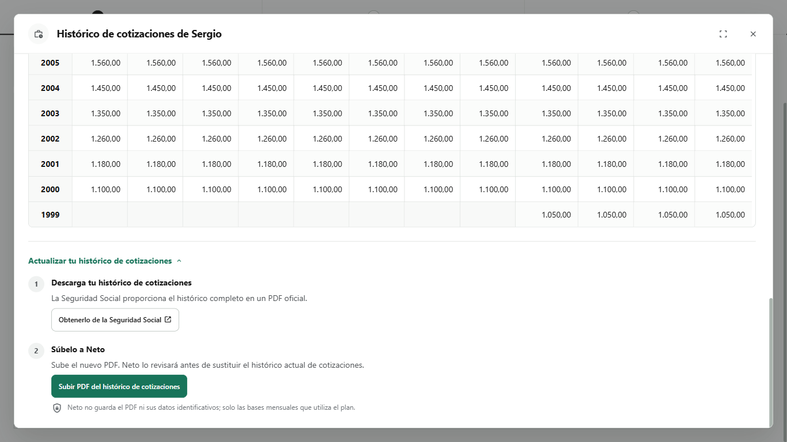Select the 2005 row header
This screenshot has width=787, height=442.
coord(50,63)
